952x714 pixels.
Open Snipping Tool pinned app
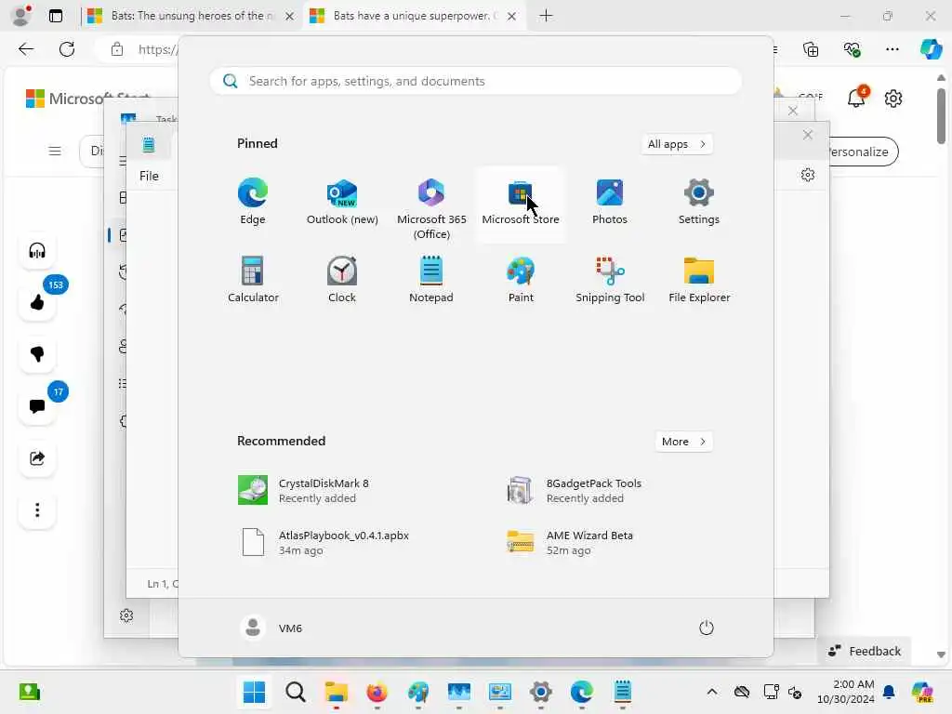coord(610,280)
